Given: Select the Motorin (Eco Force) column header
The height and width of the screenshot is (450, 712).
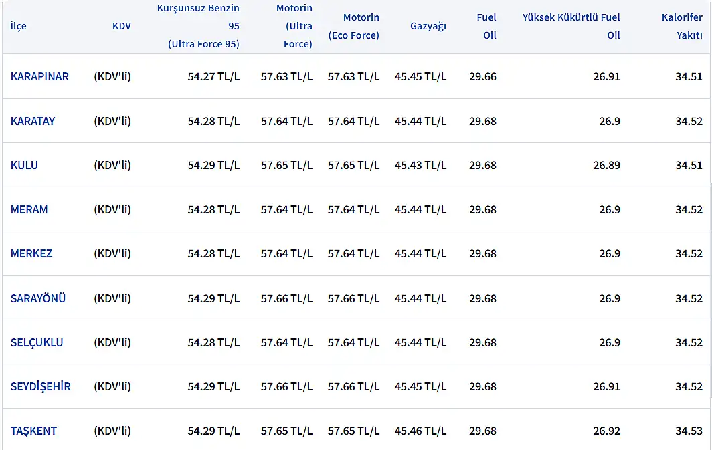Looking at the screenshot, I should (x=353, y=26).
